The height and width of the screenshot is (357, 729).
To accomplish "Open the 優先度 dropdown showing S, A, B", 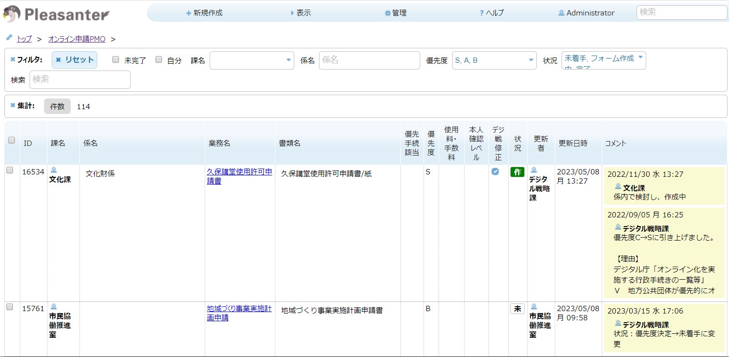I will click(494, 60).
